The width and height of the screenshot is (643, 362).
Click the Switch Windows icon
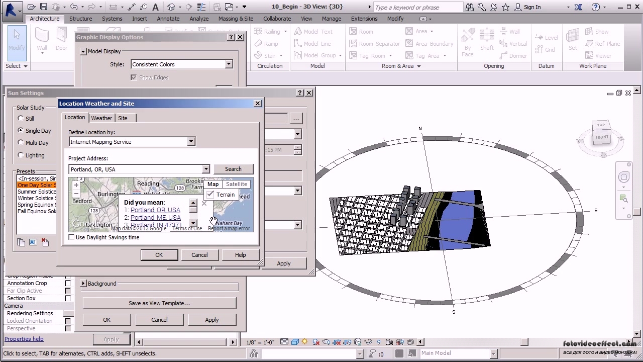(229, 7)
